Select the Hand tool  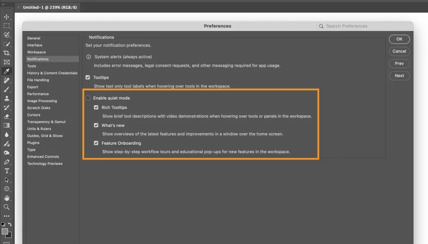tap(7, 198)
